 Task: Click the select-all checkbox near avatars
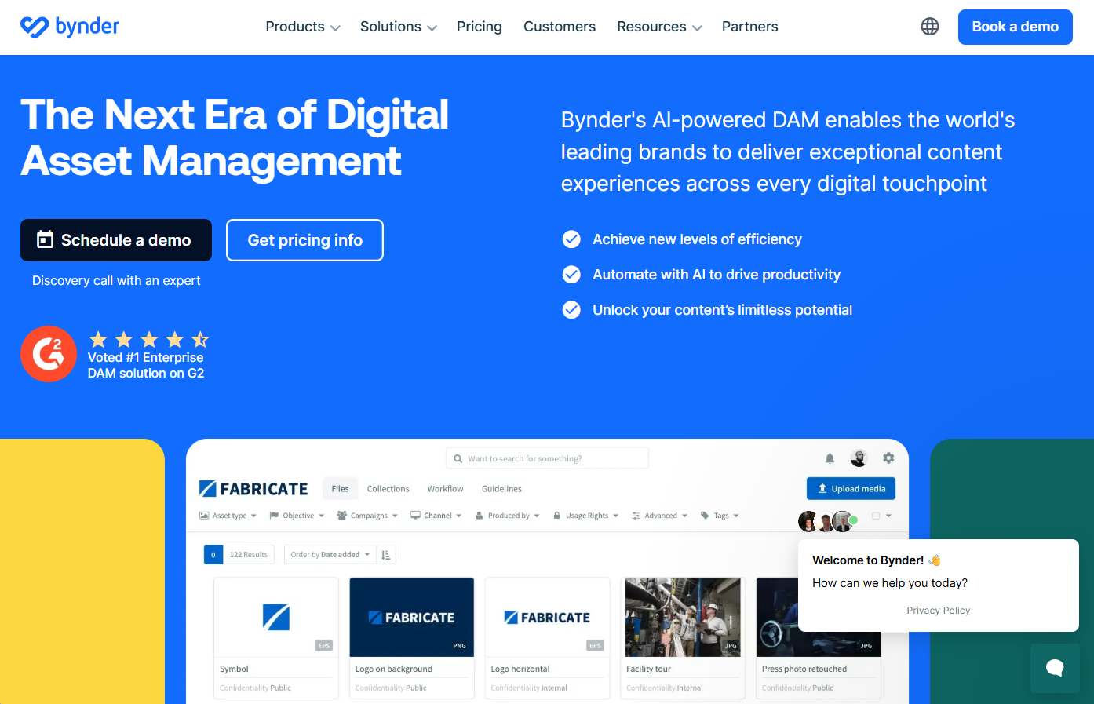click(876, 516)
